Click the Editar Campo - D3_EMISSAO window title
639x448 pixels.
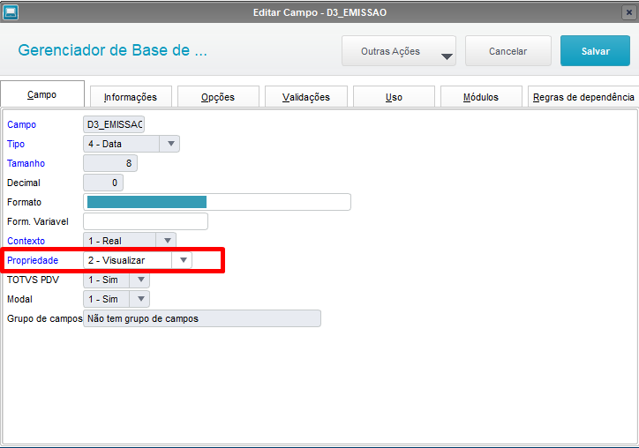click(319, 12)
